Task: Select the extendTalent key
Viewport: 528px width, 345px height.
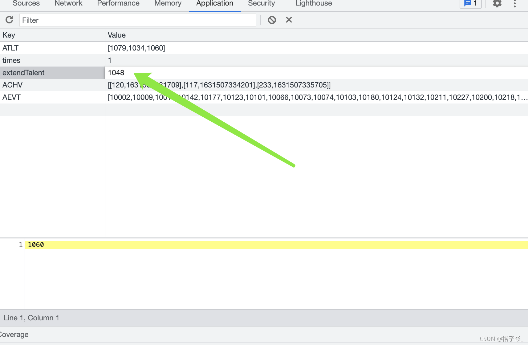Action: 52,73
